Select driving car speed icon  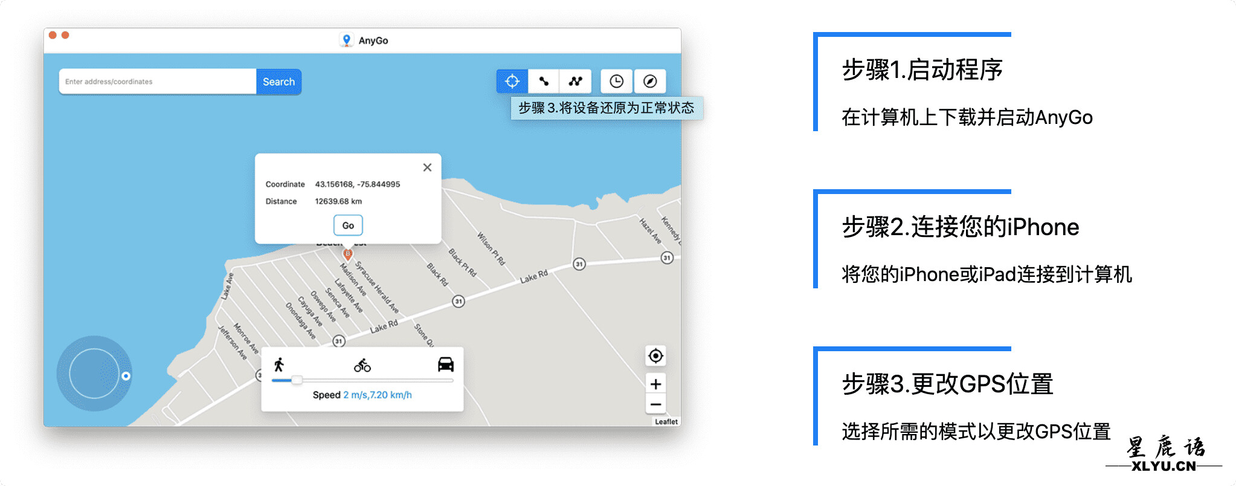click(x=446, y=364)
